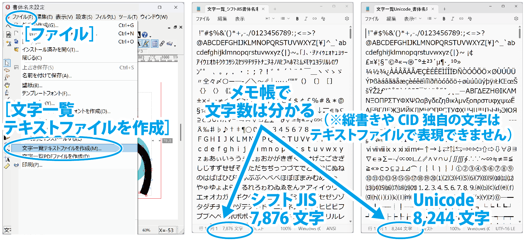Choose 文字一覧テキストファイルを作成(M)... menu entry
525x241 pixels.
(x=62, y=148)
